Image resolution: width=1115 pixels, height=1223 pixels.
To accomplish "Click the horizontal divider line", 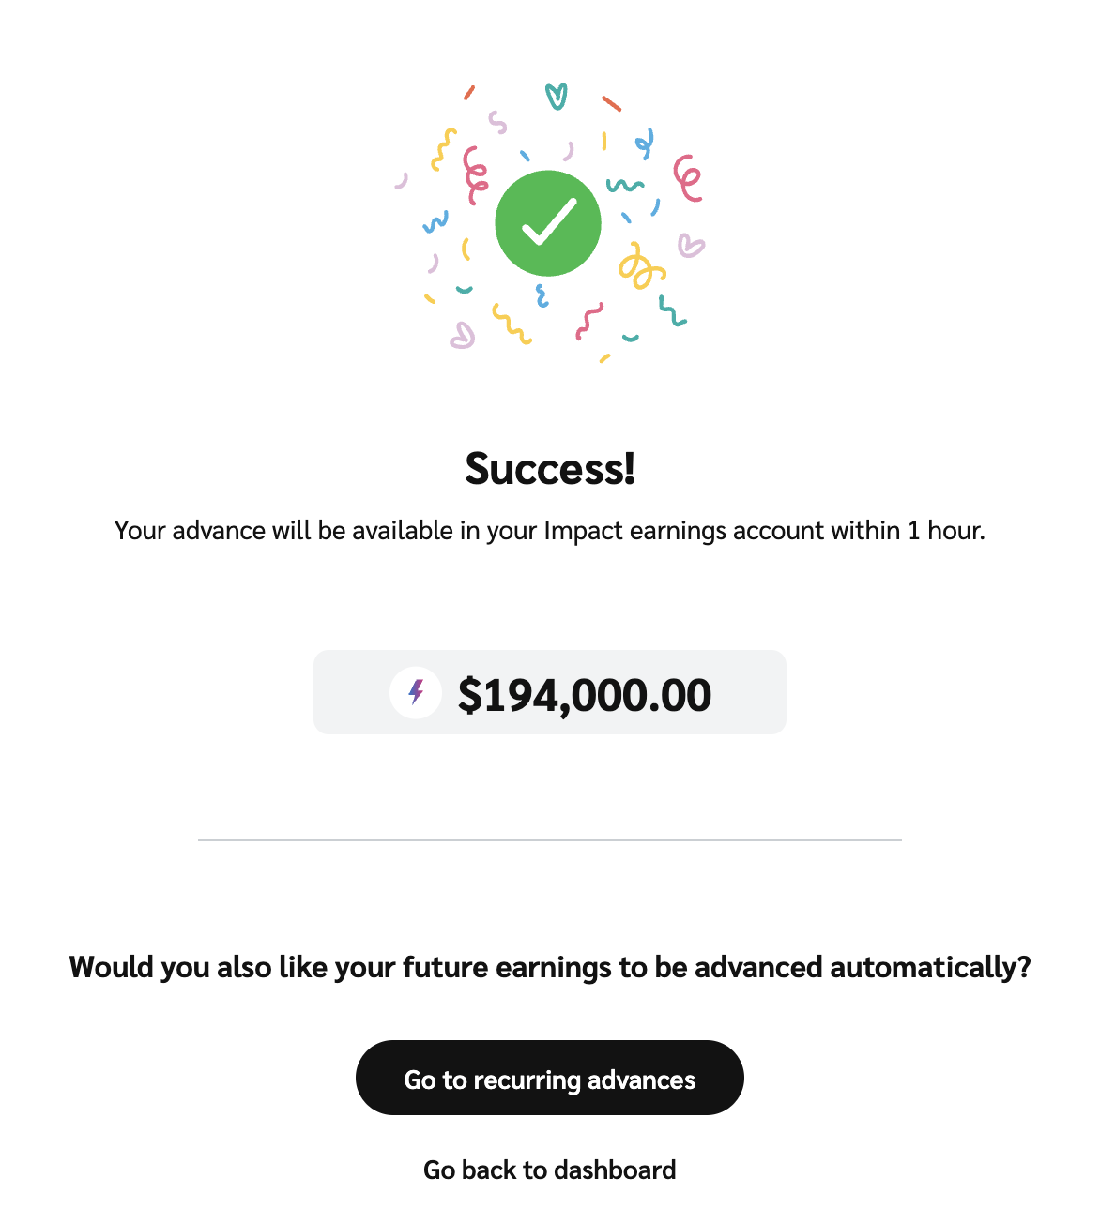I will point(549,840).
